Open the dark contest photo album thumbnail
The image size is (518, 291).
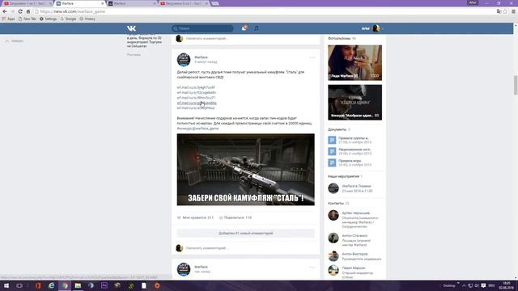click(355, 103)
